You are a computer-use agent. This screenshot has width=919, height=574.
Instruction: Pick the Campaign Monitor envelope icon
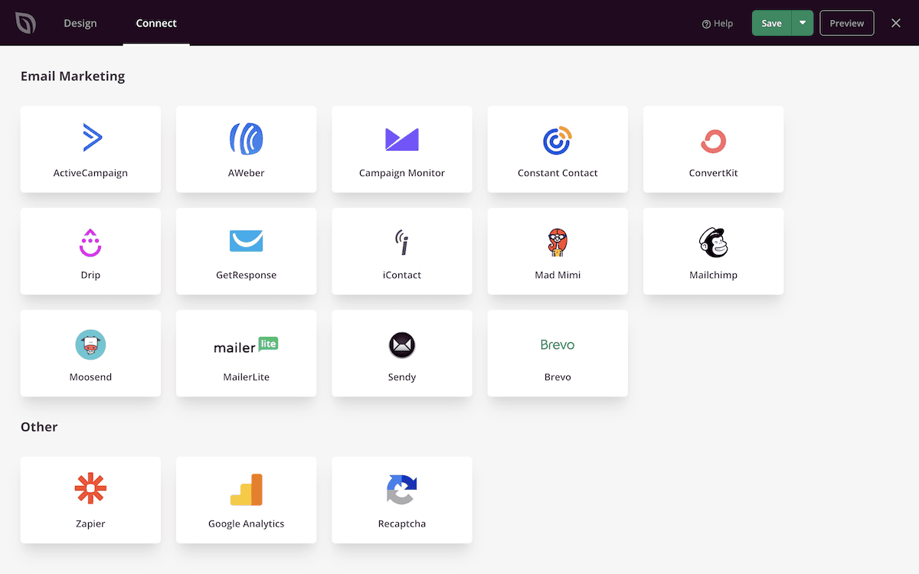click(402, 139)
